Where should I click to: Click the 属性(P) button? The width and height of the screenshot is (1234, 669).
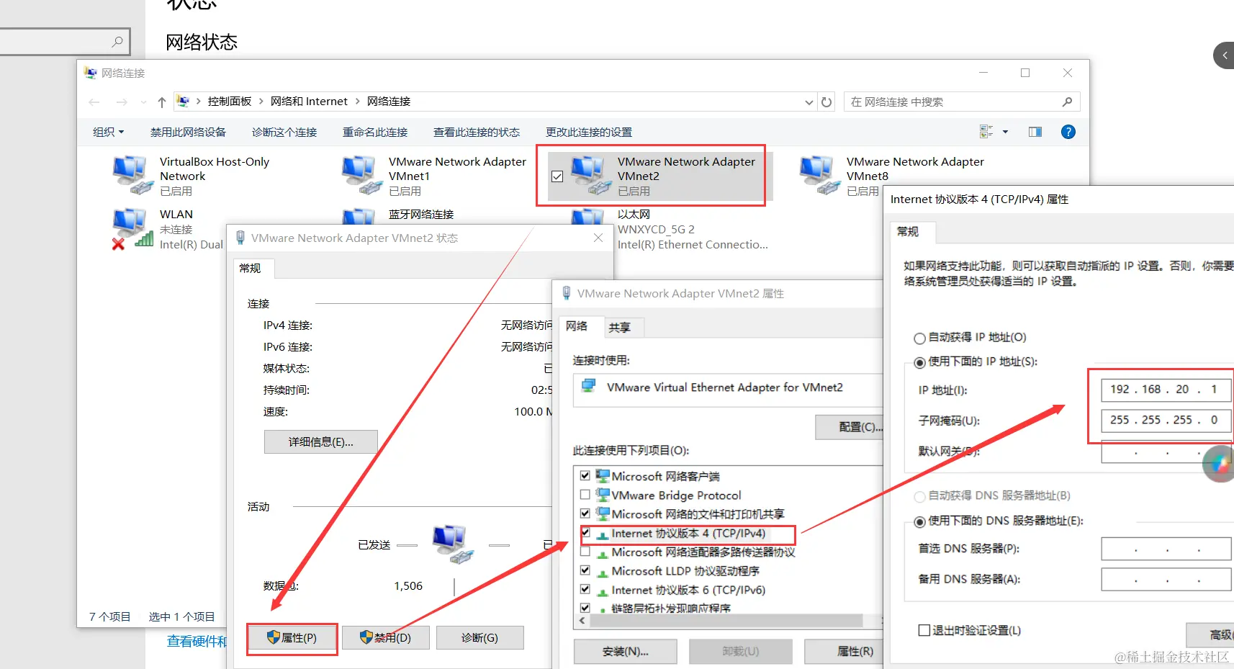(292, 638)
